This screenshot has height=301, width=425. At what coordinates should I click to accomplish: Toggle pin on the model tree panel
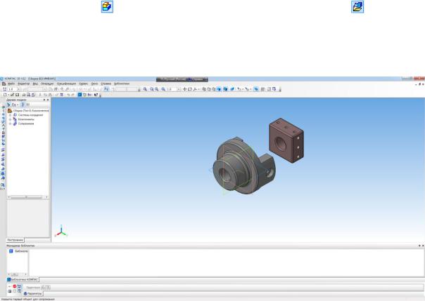tap(44, 100)
